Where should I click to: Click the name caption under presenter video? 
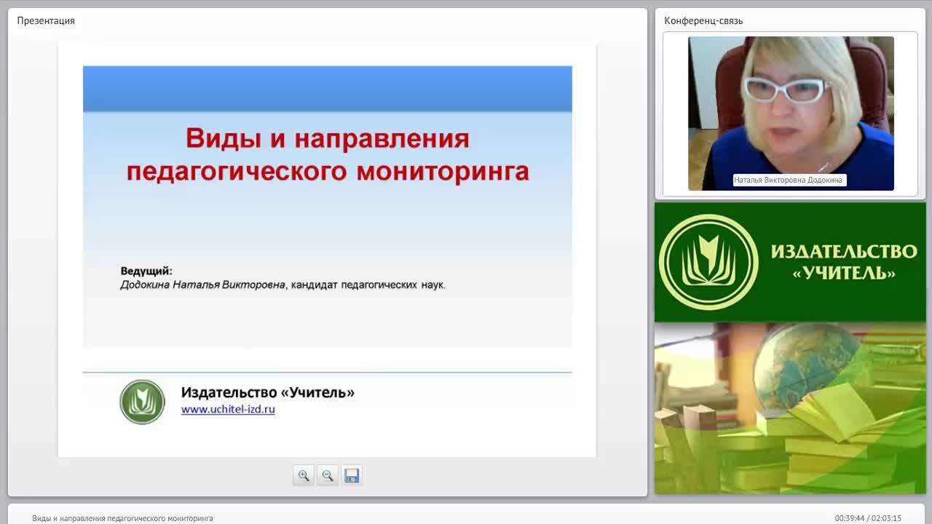(x=789, y=180)
